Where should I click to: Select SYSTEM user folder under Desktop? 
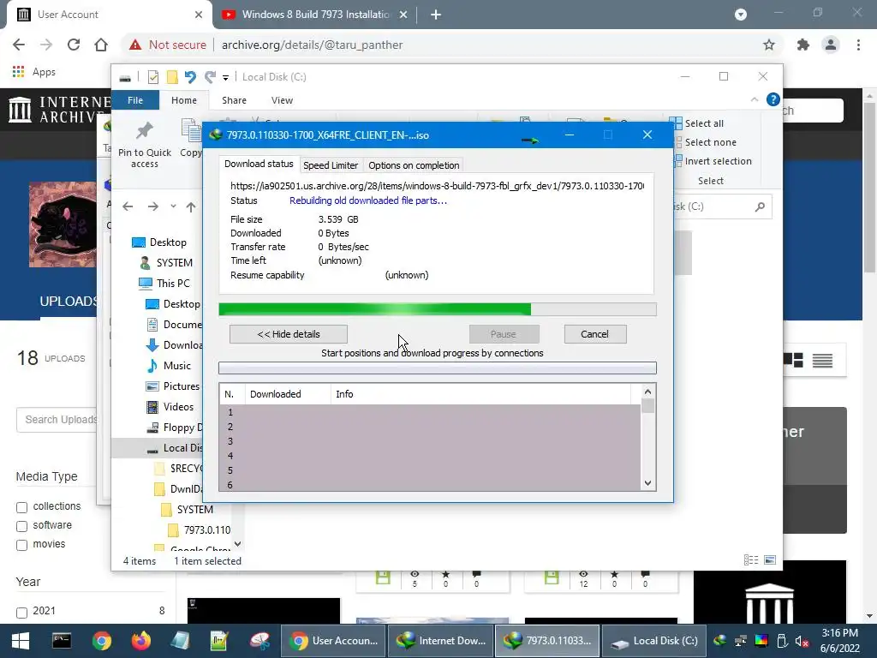[x=166, y=262]
